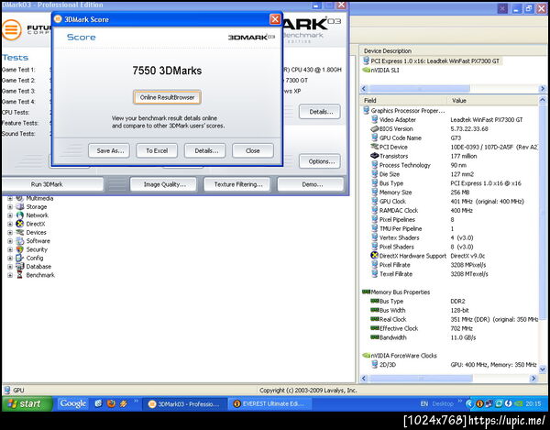
Task: Click Options... in the 3DMark03 main window
Action: 320,161
